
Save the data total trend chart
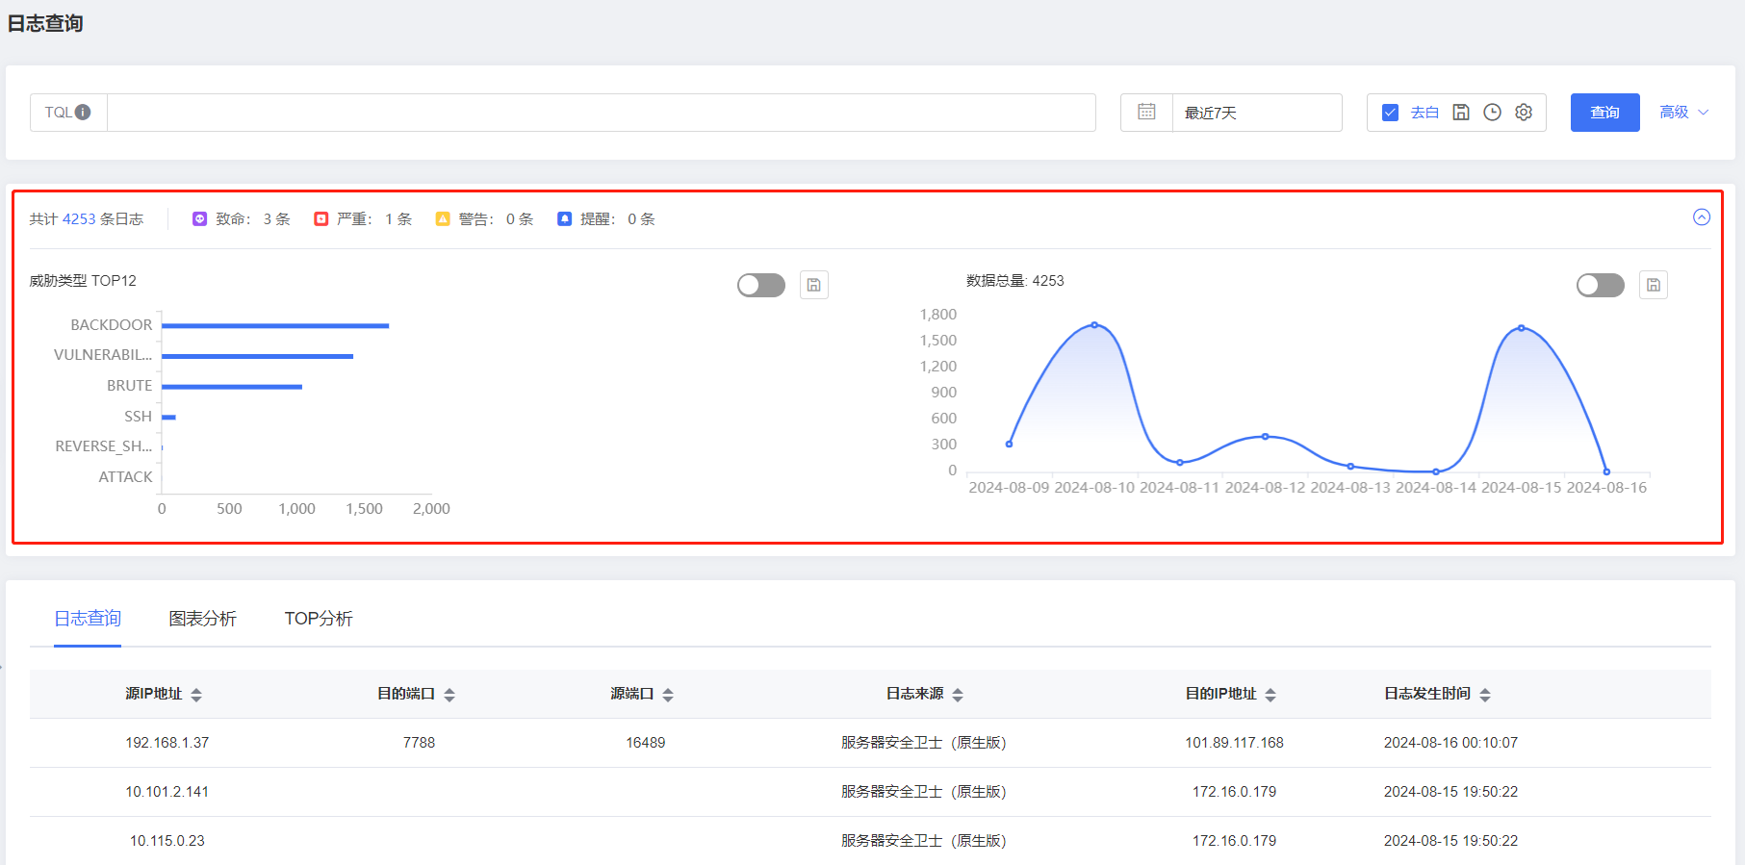coord(1654,285)
